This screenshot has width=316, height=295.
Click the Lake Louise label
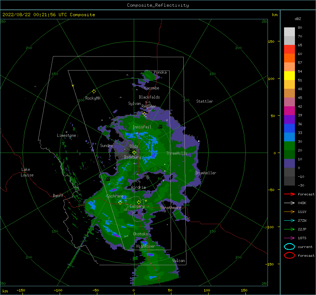coord(27,172)
